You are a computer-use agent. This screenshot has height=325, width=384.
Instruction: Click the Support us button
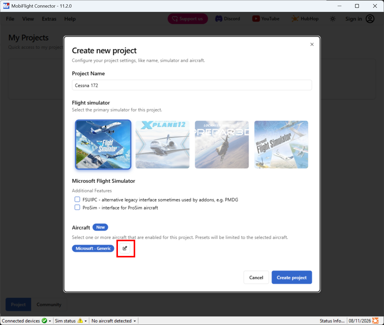click(x=188, y=19)
